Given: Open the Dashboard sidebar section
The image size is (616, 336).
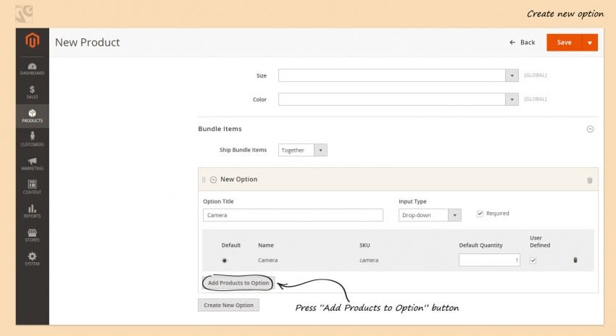Looking at the screenshot, I should [32, 69].
